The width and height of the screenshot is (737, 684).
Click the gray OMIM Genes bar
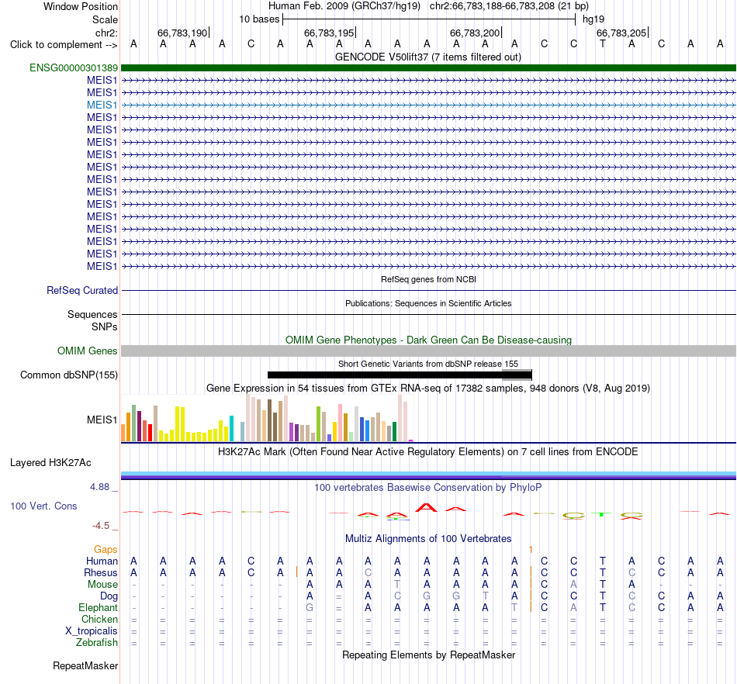(x=428, y=351)
